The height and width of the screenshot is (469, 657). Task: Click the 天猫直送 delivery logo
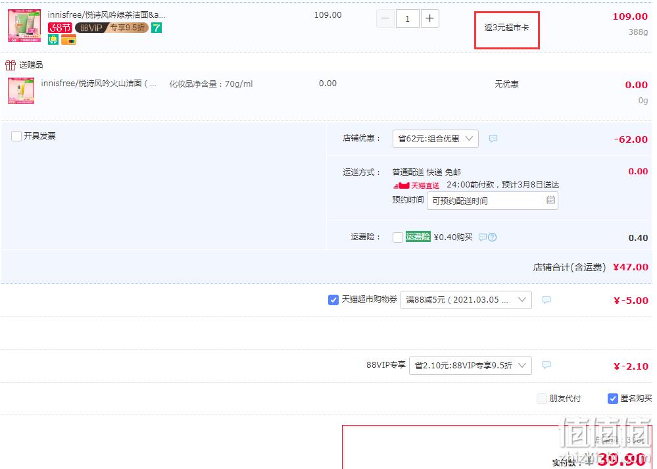[416, 185]
